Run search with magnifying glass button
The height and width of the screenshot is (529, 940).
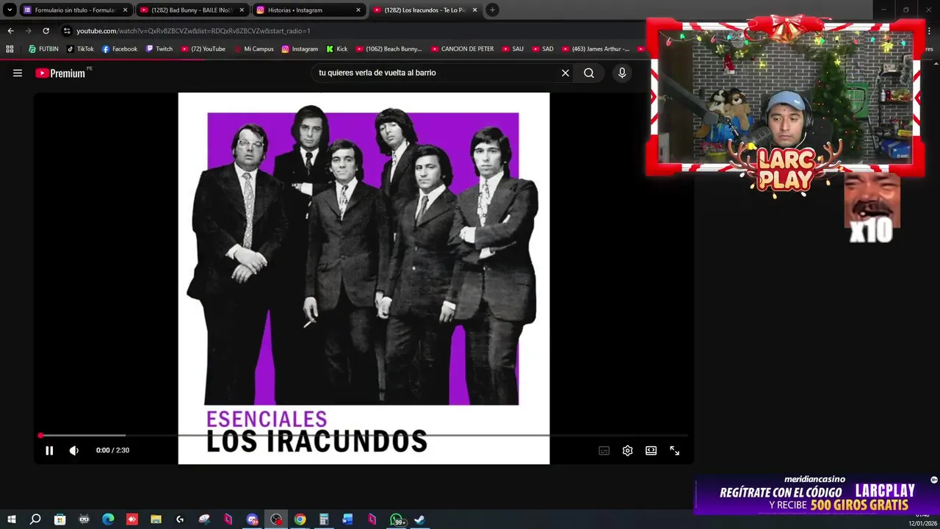pyautogui.click(x=589, y=73)
